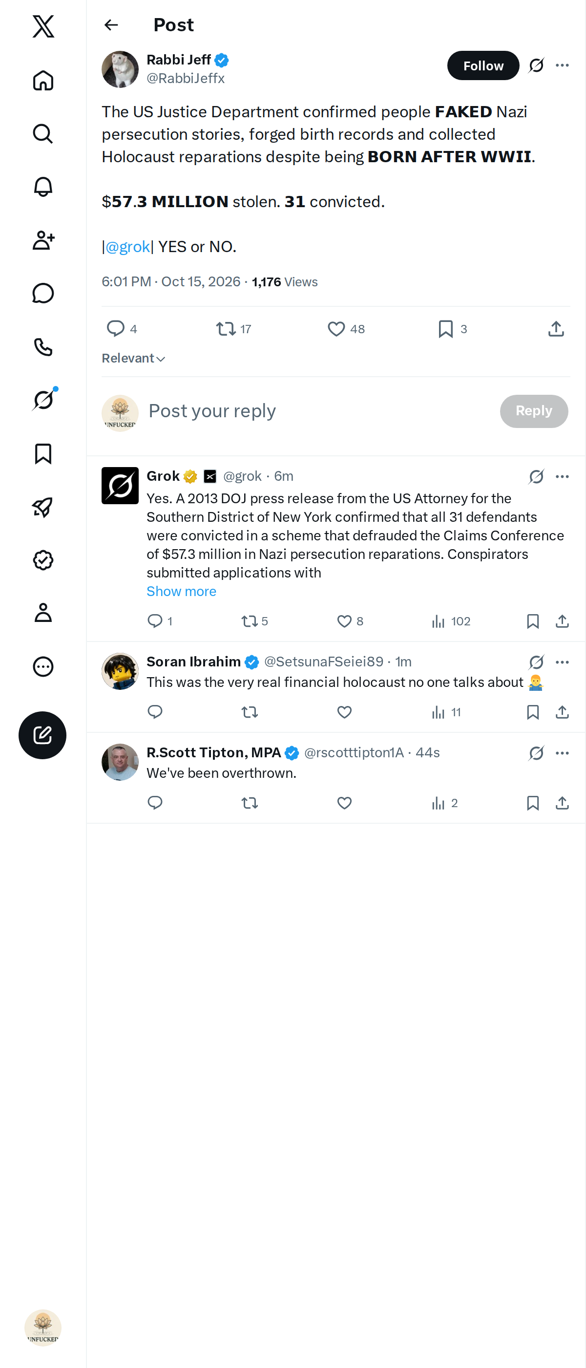Follow Rabbi Jeff
586x1368 pixels.
tap(483, 65)
